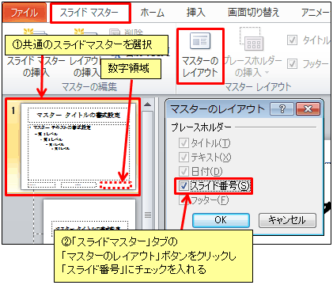The width and height of the screenshot is (333, 285).
Task: Click the OK button
Action: pyautogui.click(x=221, y=220)
